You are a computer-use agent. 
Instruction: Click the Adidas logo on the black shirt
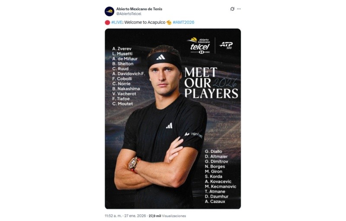169,126
